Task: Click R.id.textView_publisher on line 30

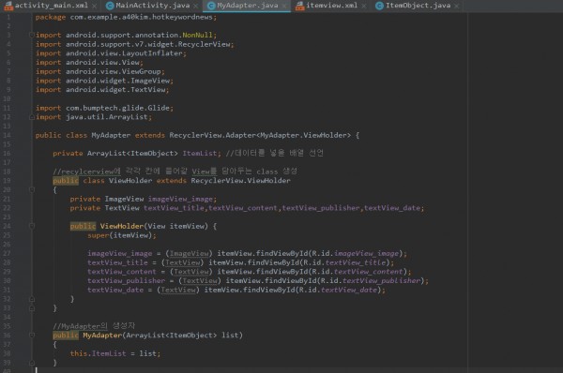Action: 371,281
